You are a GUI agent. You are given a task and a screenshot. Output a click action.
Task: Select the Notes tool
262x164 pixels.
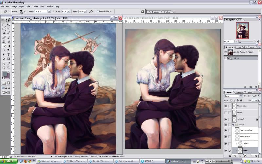pyautogui.click(x=4, y=64)
